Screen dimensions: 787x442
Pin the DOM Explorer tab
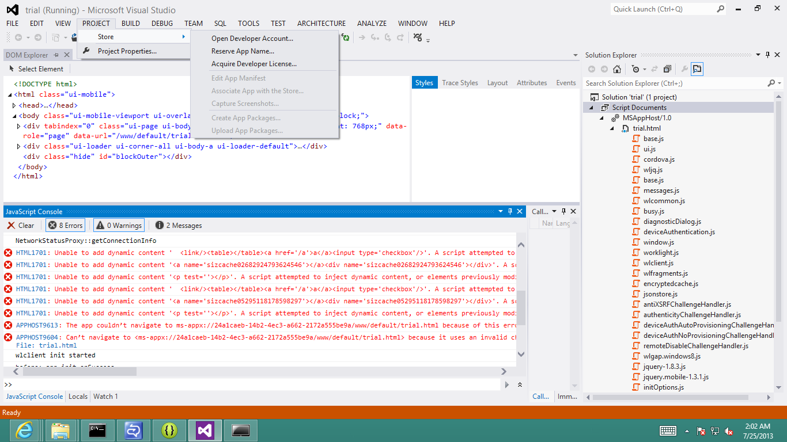coord(56,55)
